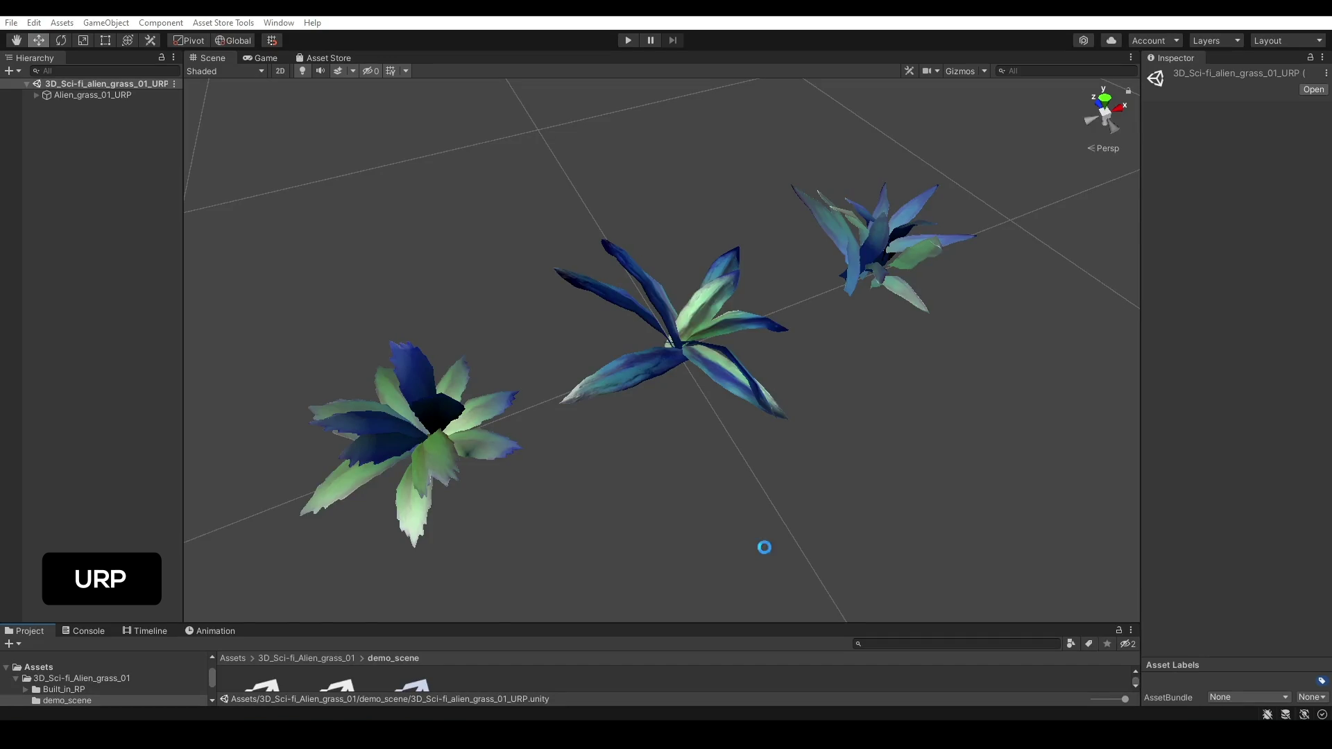Select the Rect tool
Screen dimensions: 1332x749
pos(105,40)
